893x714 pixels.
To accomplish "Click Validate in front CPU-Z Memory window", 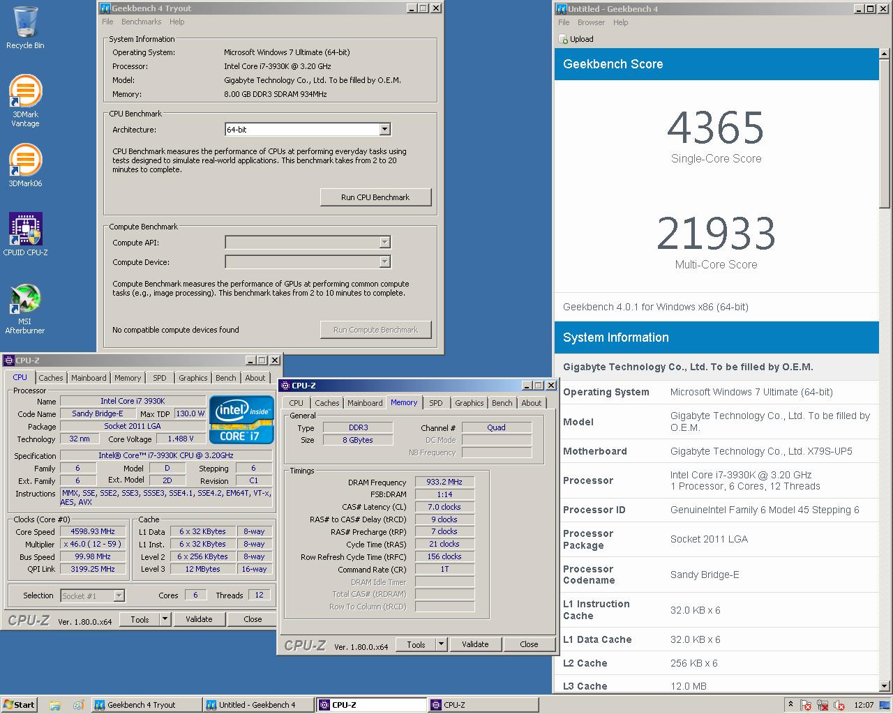I will point(475,644).
